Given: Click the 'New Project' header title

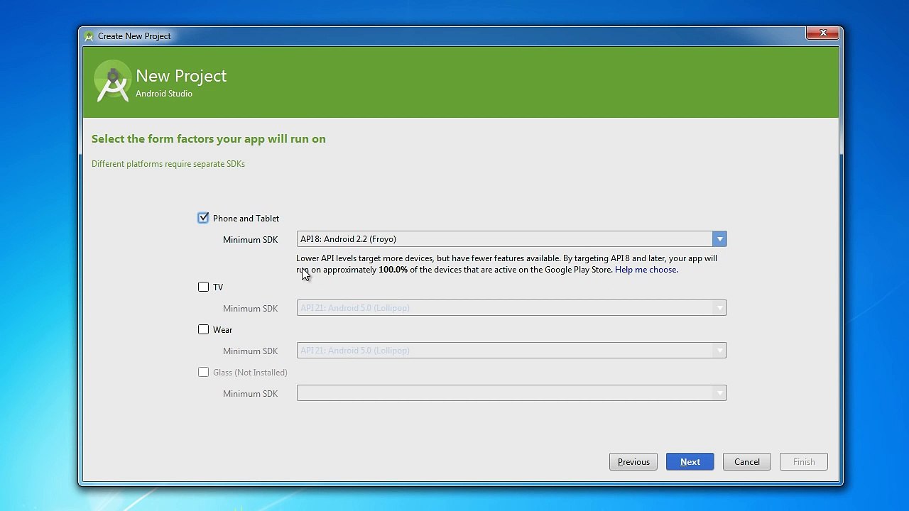Looking at the screenshot, I should pos(181,76).
